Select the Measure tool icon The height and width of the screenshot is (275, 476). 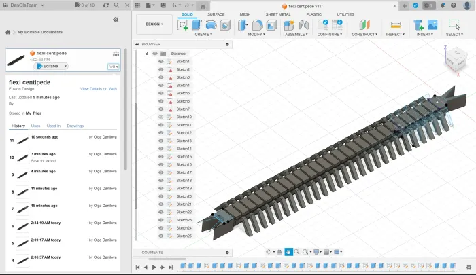(x=396, y=25)
